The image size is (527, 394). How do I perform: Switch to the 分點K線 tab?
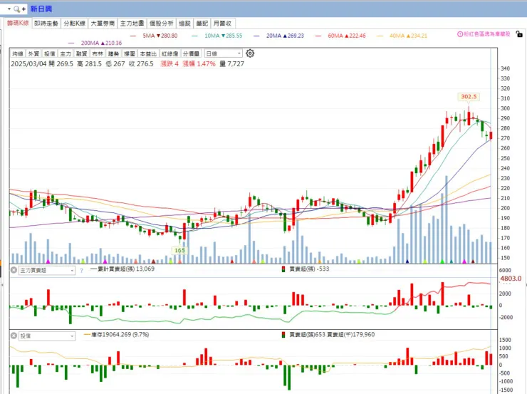(75, 24)
